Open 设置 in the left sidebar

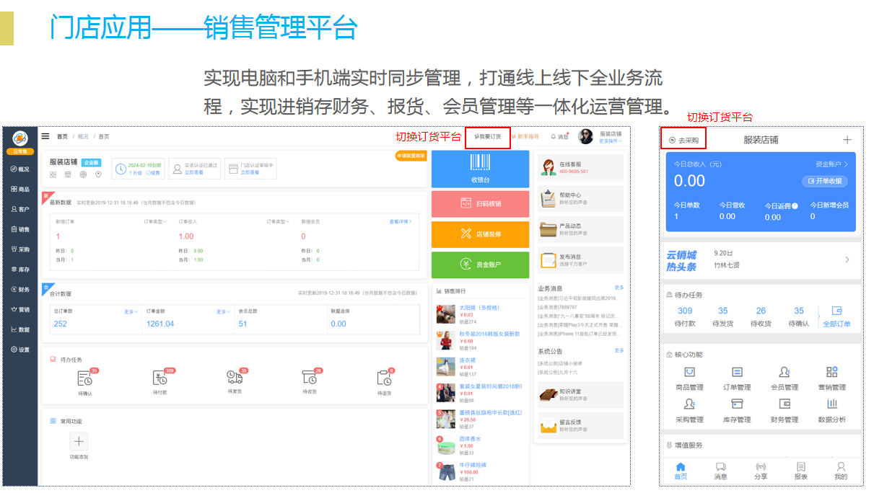click(x=20, y=350)
